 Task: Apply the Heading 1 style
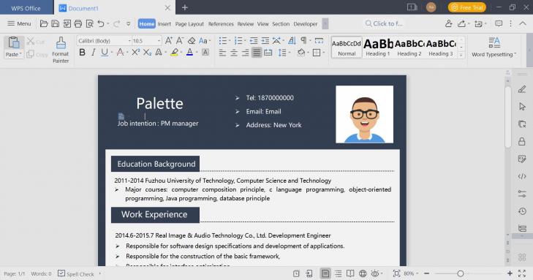pos(378,48)
